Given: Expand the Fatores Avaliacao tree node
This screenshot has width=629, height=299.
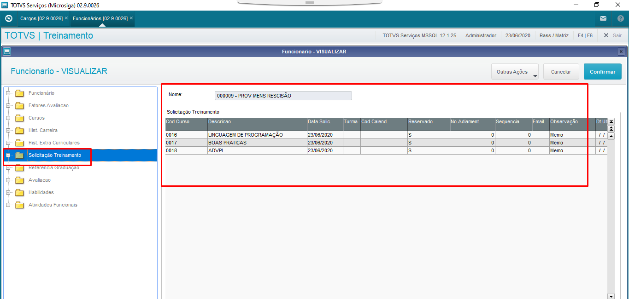Looking at the screenshot, I should (x=8, y=106).
